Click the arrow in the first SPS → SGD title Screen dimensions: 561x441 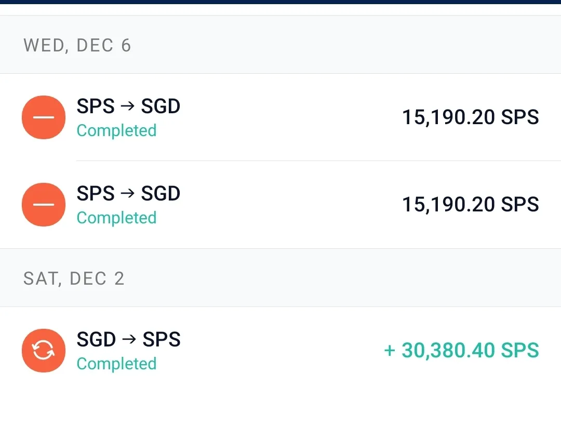click(128, 106)
